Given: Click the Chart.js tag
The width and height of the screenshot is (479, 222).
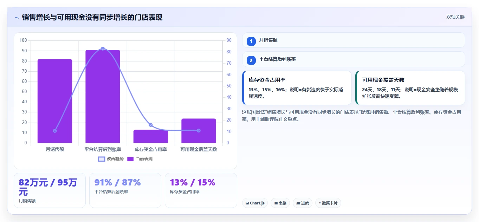Looking at the screenshot, I should 255,203.
